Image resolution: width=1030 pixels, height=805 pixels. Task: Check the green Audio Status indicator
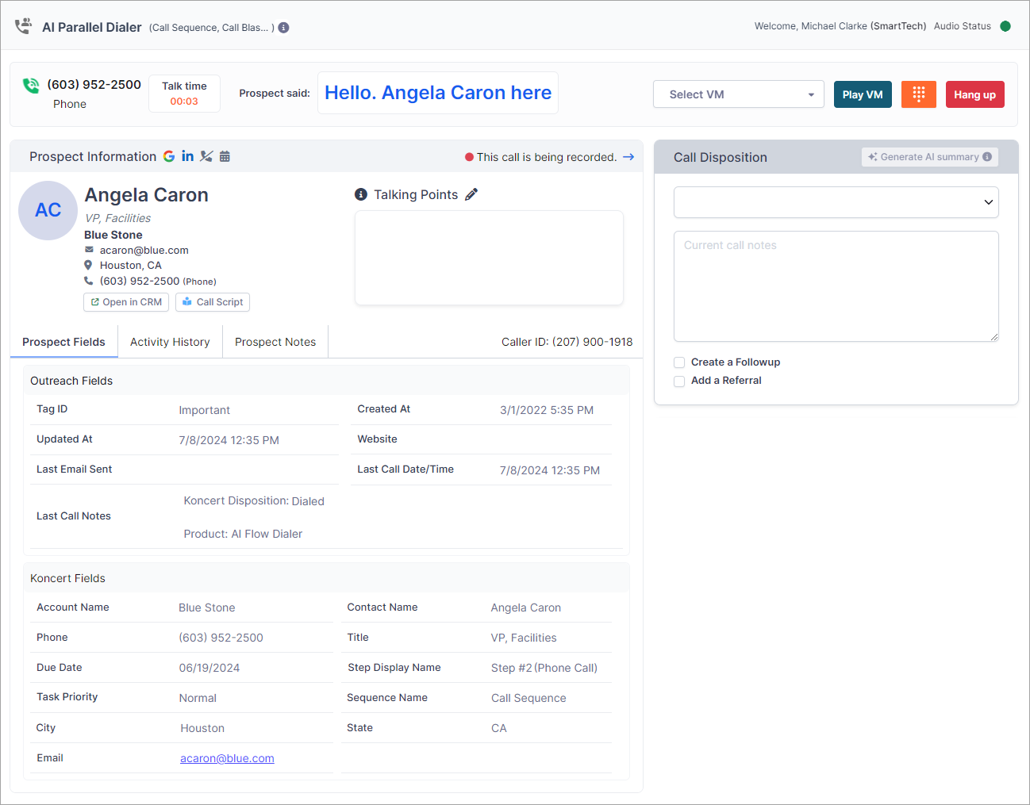click(1005, 26)
